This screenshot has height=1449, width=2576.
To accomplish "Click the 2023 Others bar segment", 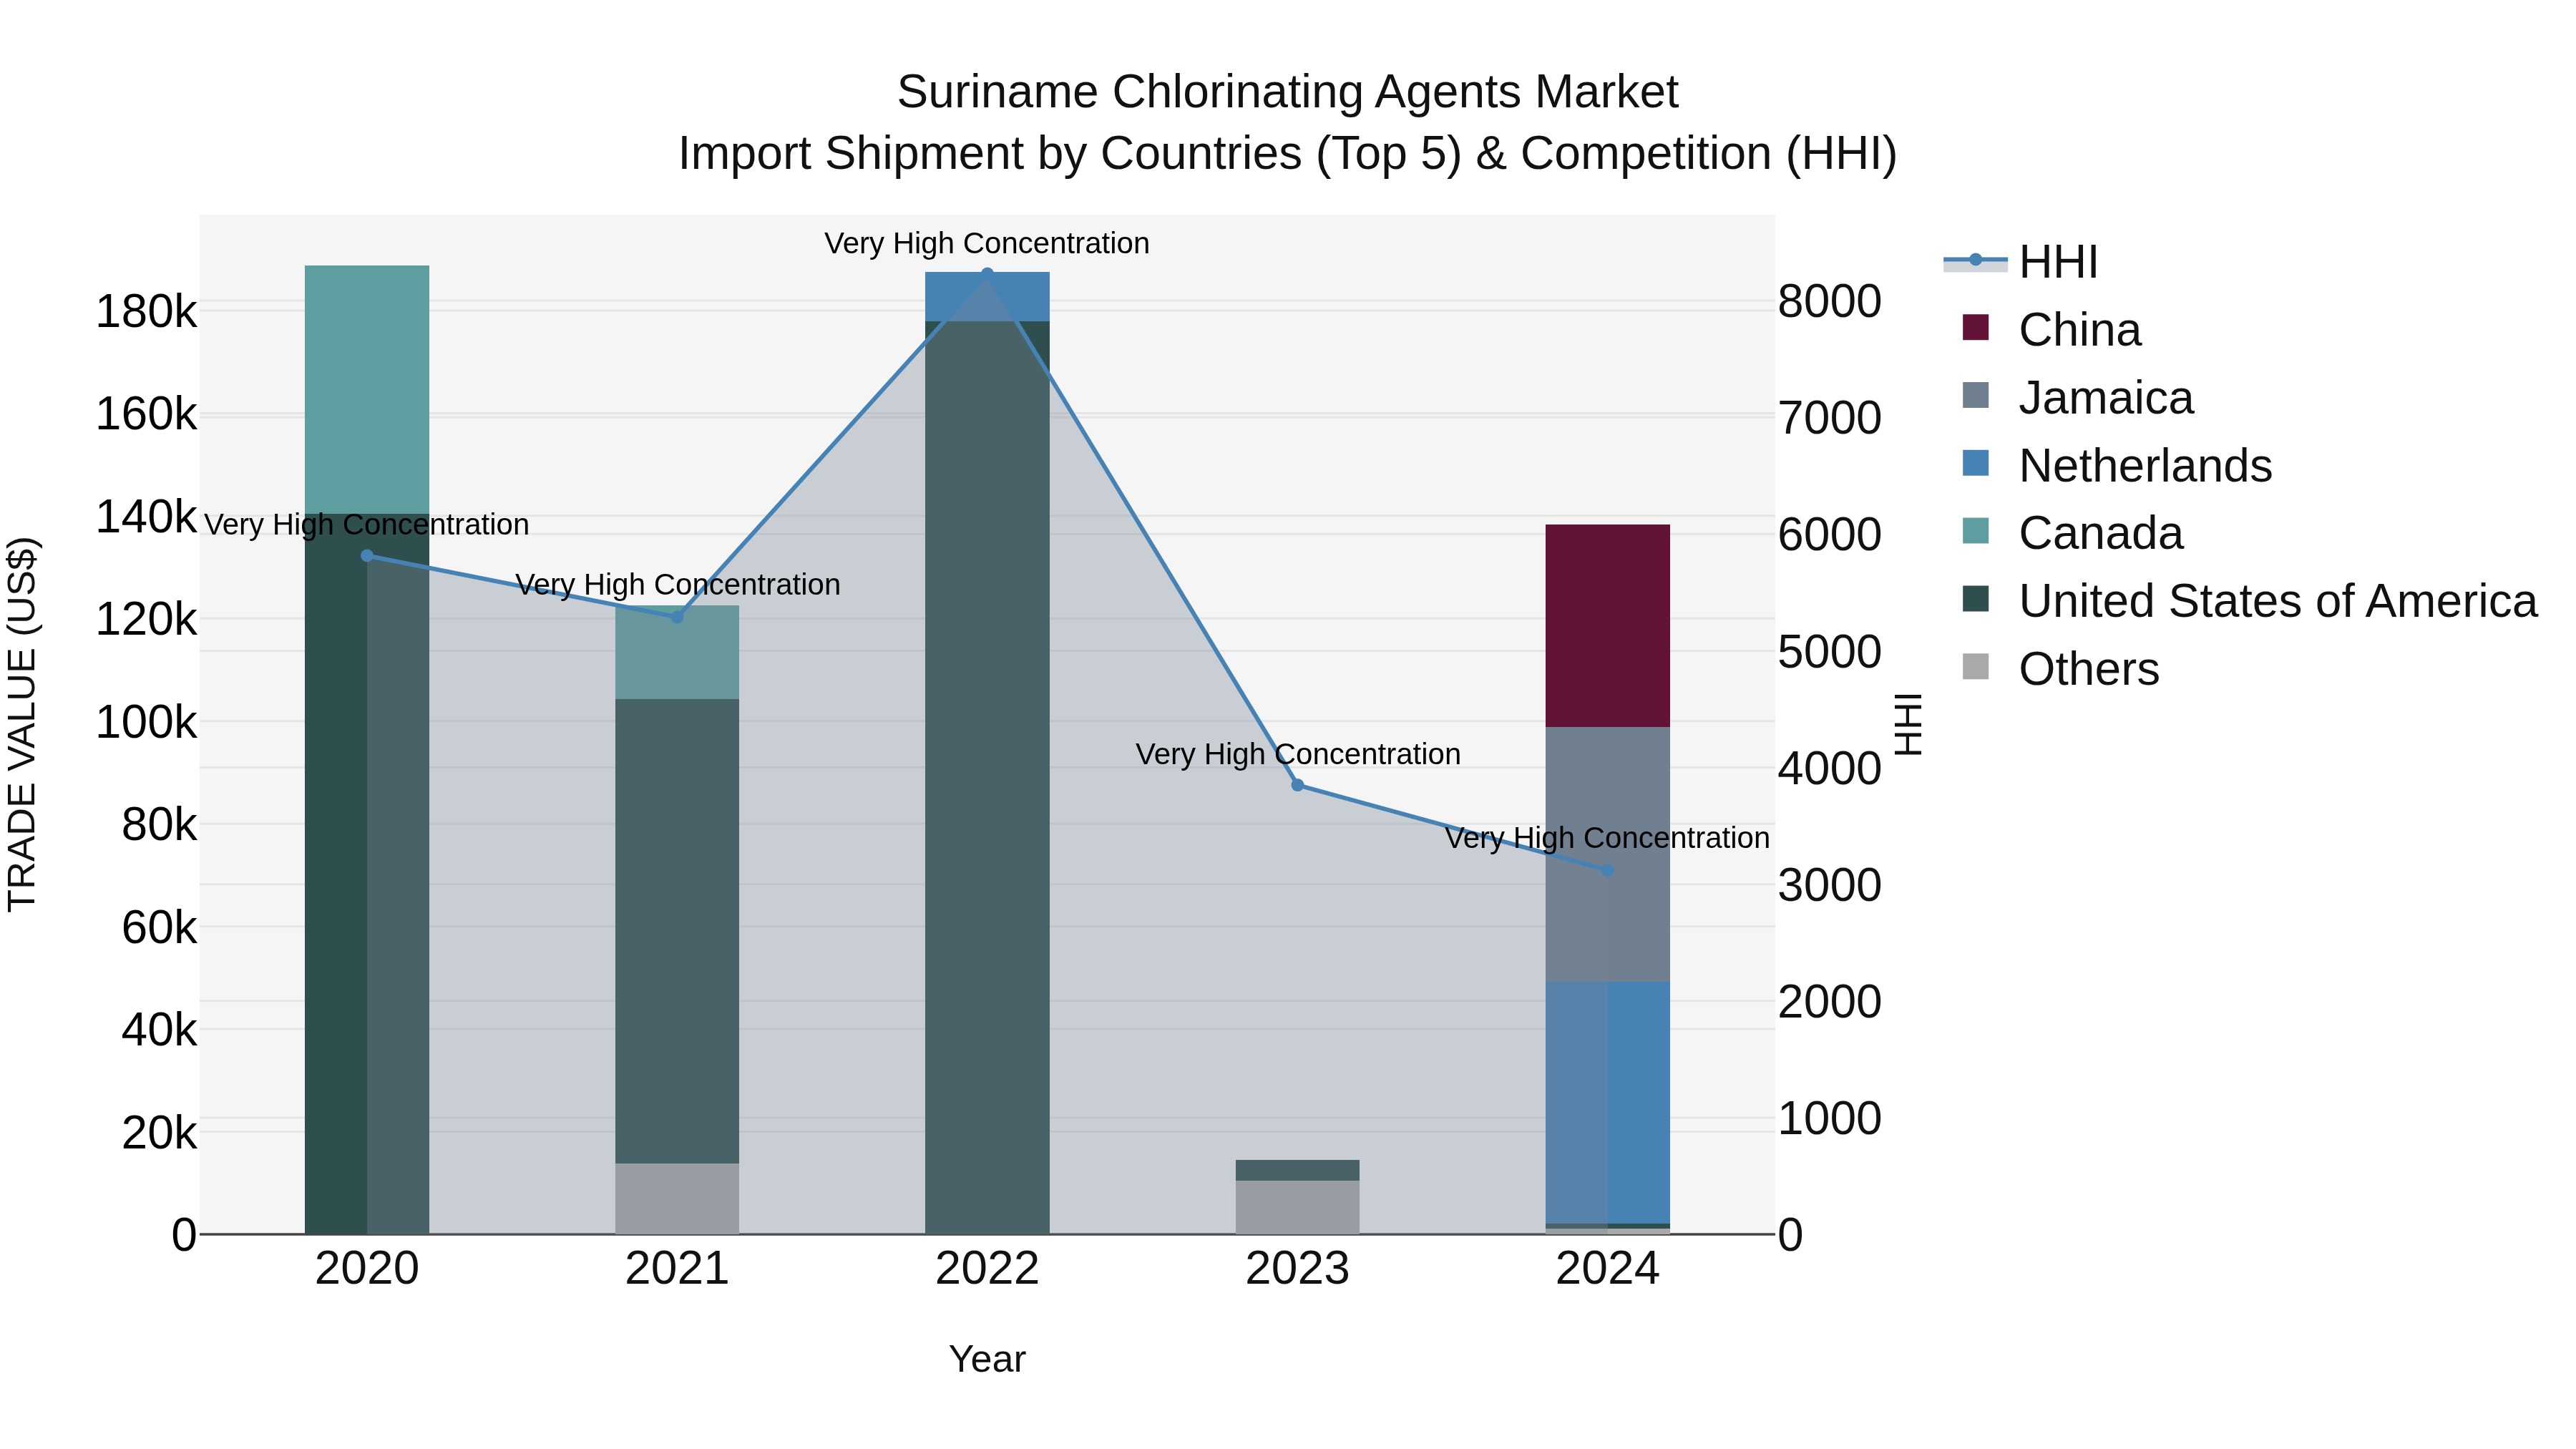I will [x=1298, y=1208].
